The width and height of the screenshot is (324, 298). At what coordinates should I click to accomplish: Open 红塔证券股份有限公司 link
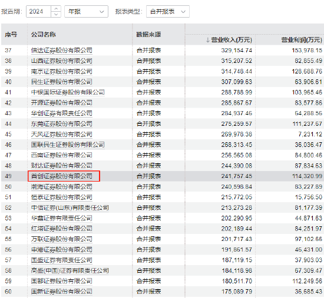point(62,229)
